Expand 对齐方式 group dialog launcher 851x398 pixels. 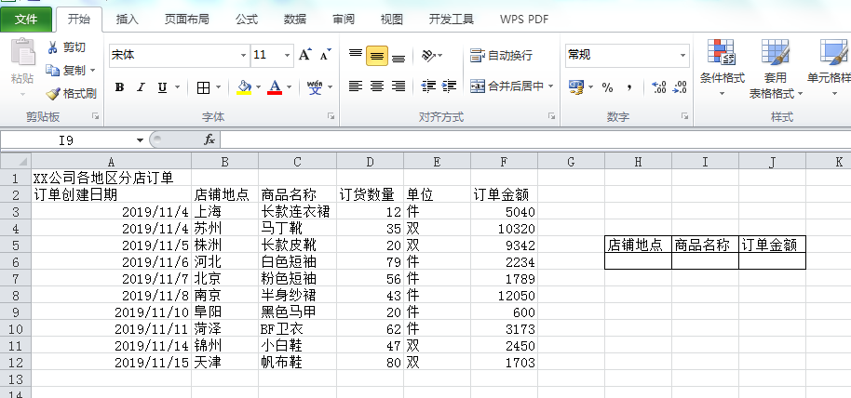click(551, 116)
